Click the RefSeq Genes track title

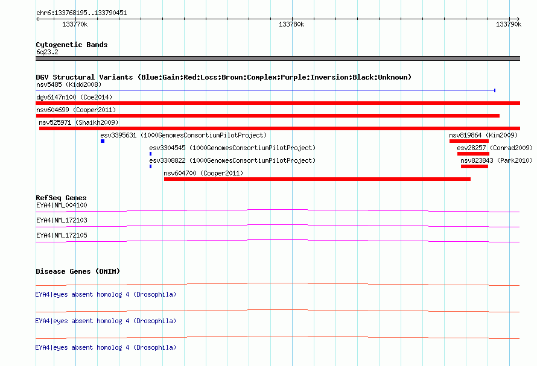[x=61, y=198]
